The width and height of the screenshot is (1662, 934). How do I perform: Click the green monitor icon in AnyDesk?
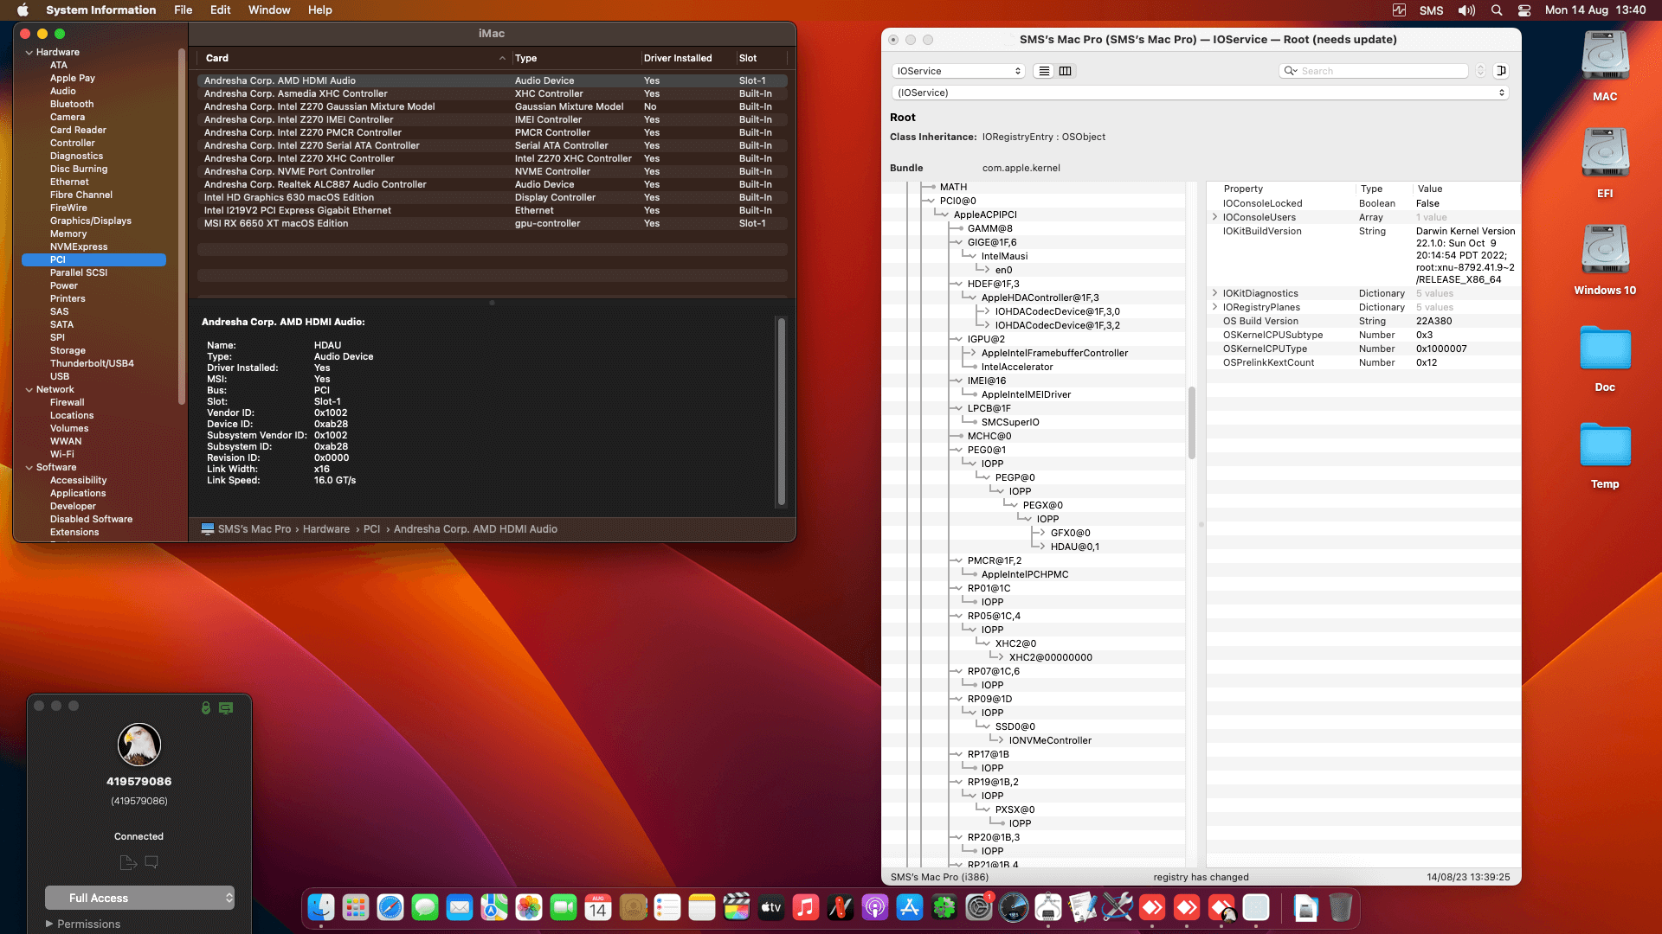tap(226, 707)
